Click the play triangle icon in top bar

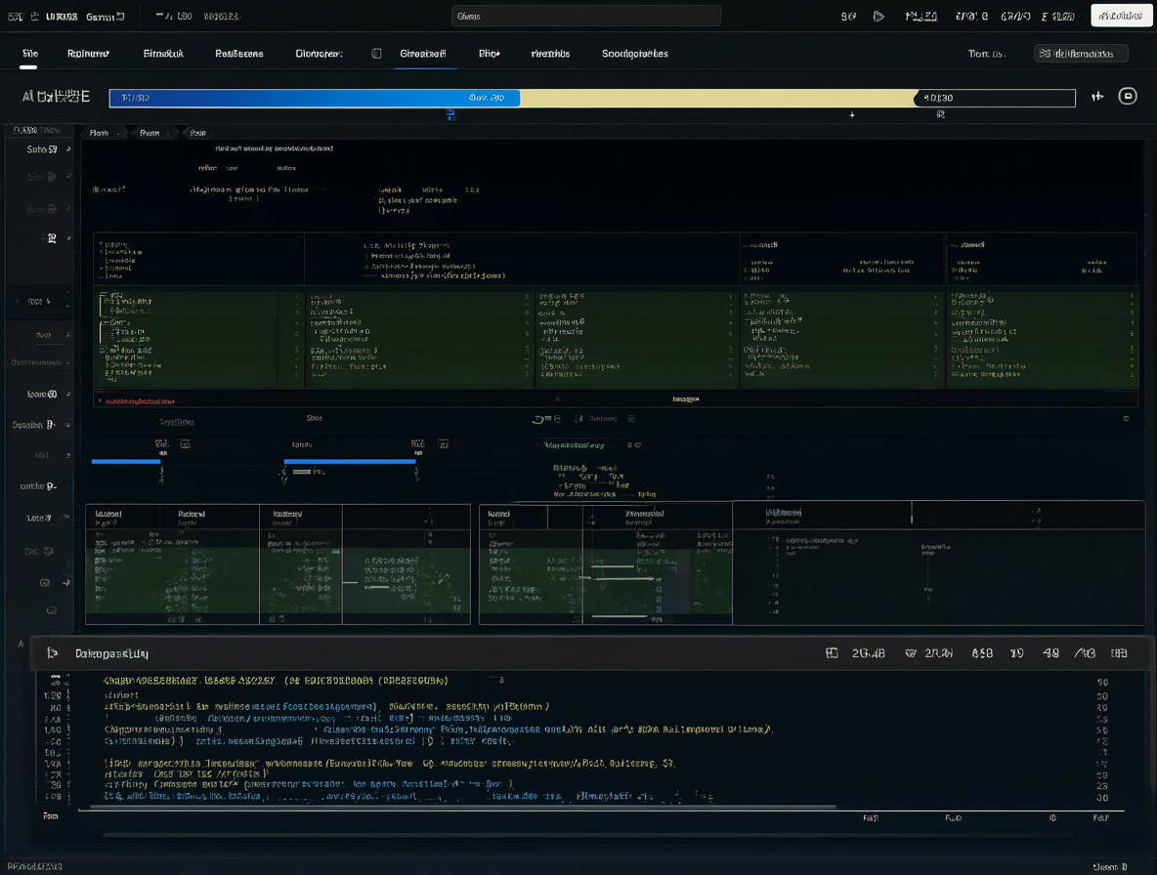[x=878, y=17]
